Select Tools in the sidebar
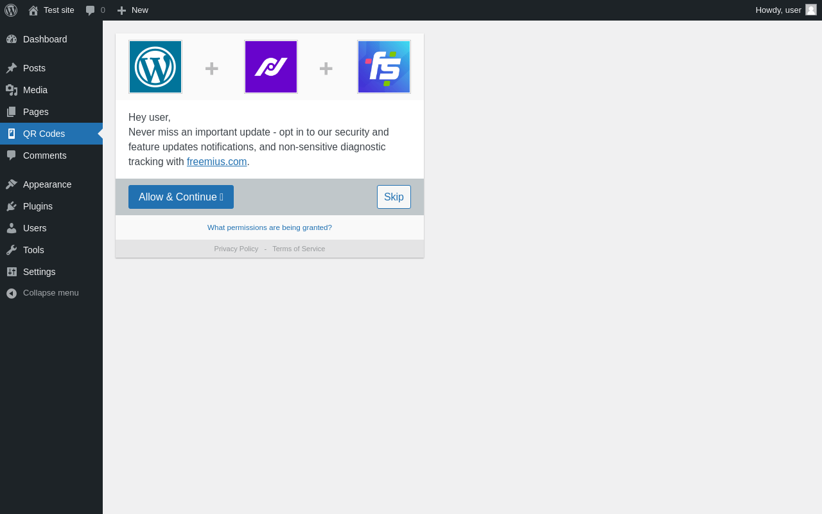The width and height of the screenshot is (822, 514). (51, 250)
